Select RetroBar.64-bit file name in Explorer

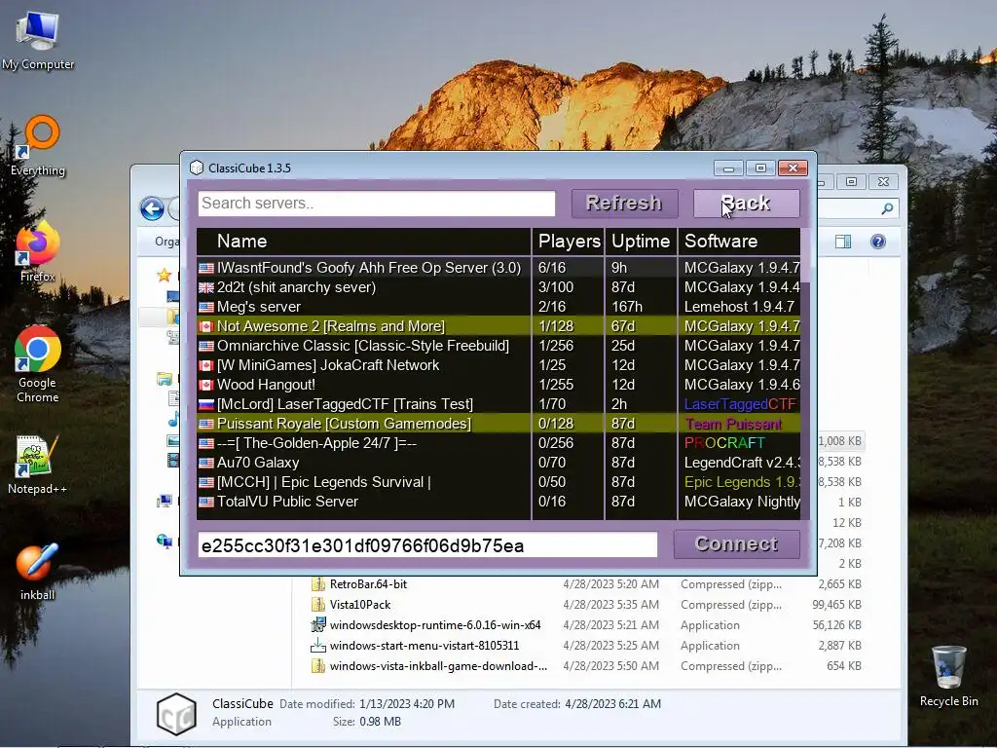pos(368,584)
